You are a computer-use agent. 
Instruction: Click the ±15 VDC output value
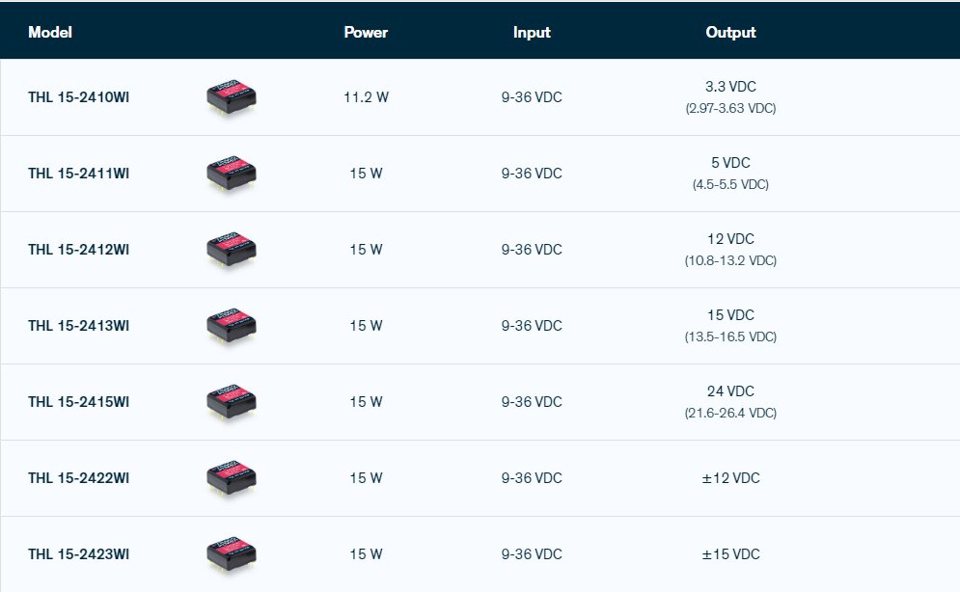(730, 554)
